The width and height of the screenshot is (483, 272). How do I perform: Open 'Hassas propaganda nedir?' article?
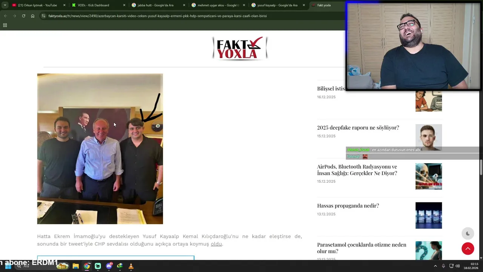click(x=348, y=206)
